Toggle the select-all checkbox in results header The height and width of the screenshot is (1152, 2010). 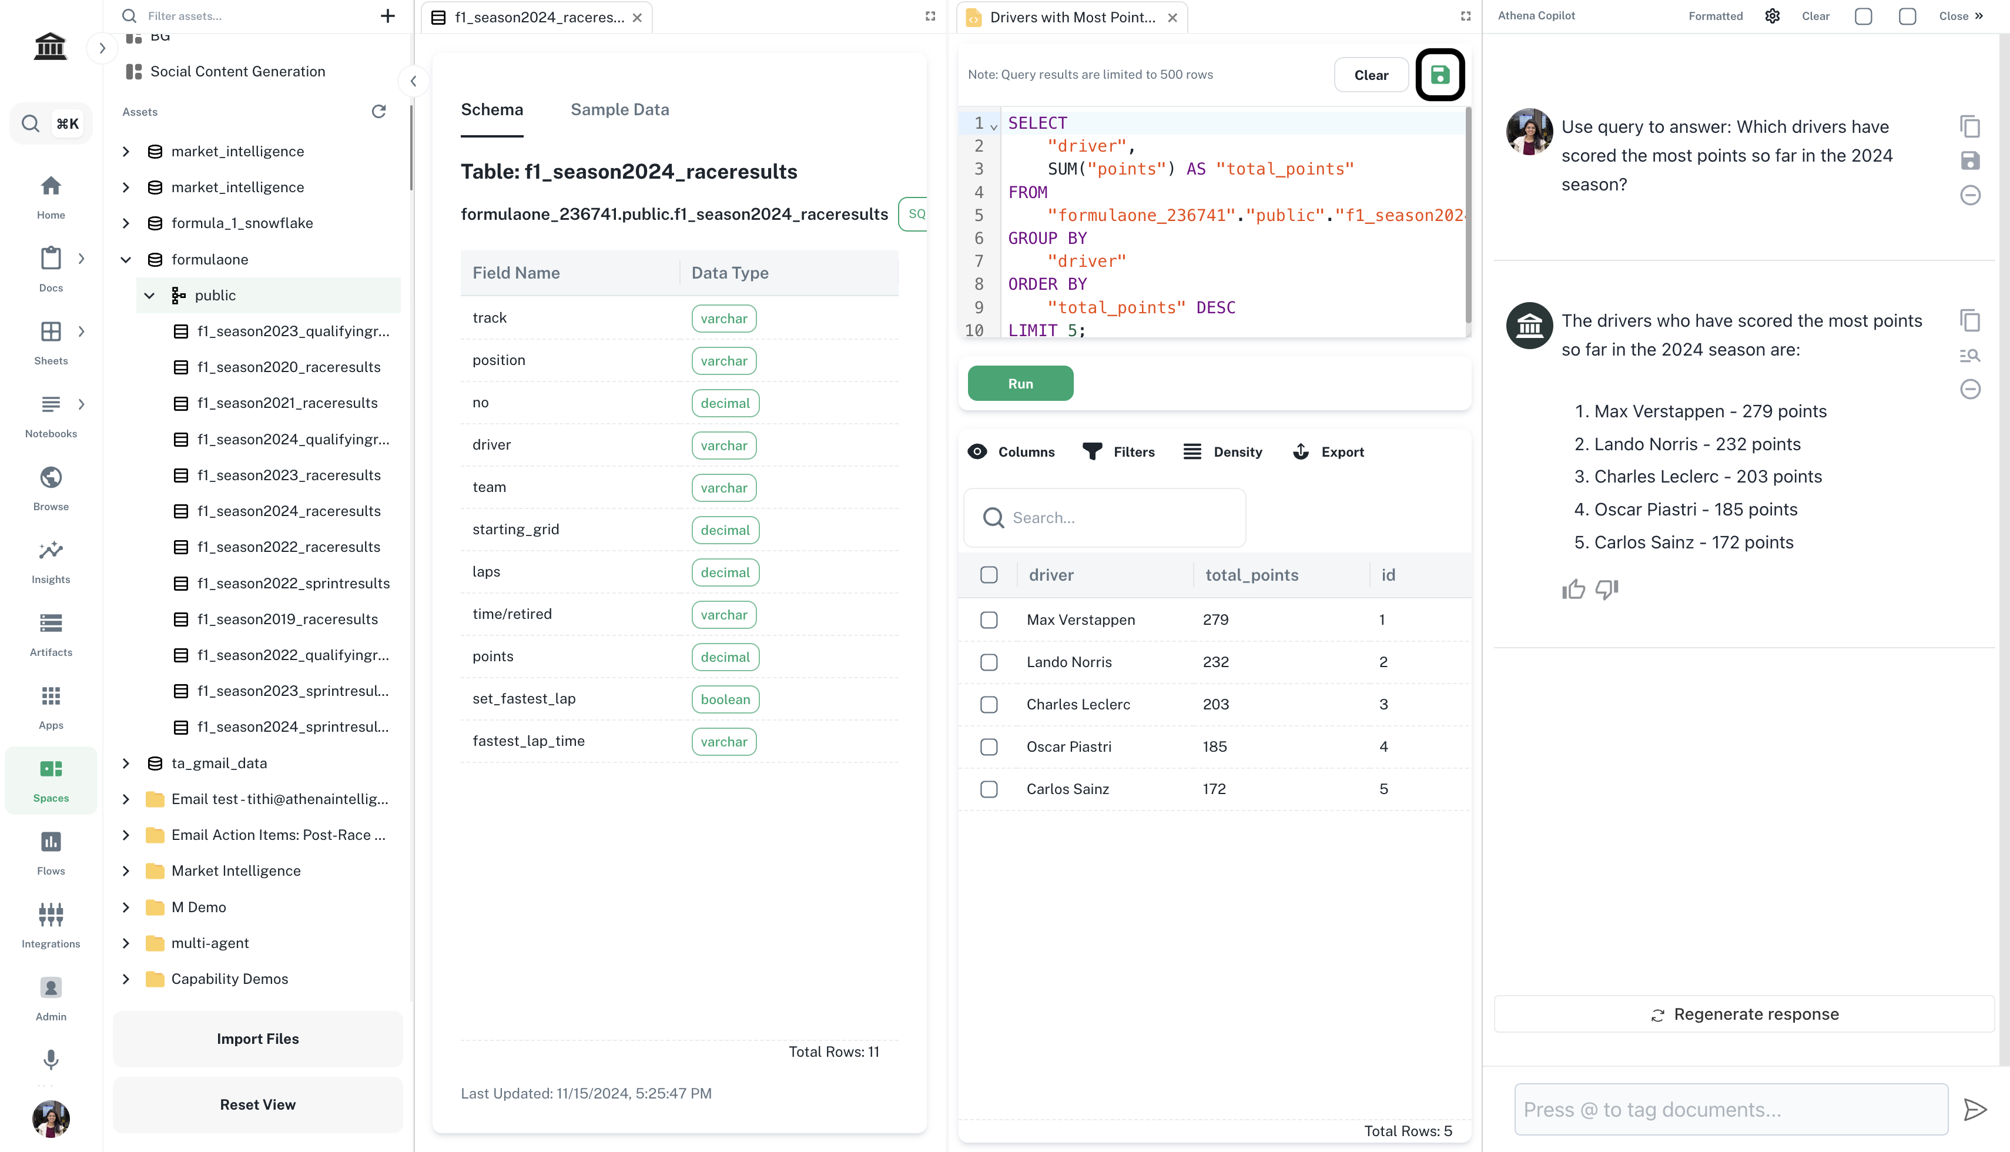click(989, 575)
